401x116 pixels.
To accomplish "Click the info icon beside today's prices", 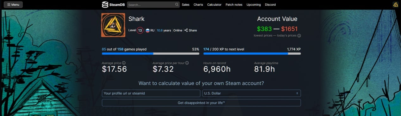I will click(x=299, y=36).
